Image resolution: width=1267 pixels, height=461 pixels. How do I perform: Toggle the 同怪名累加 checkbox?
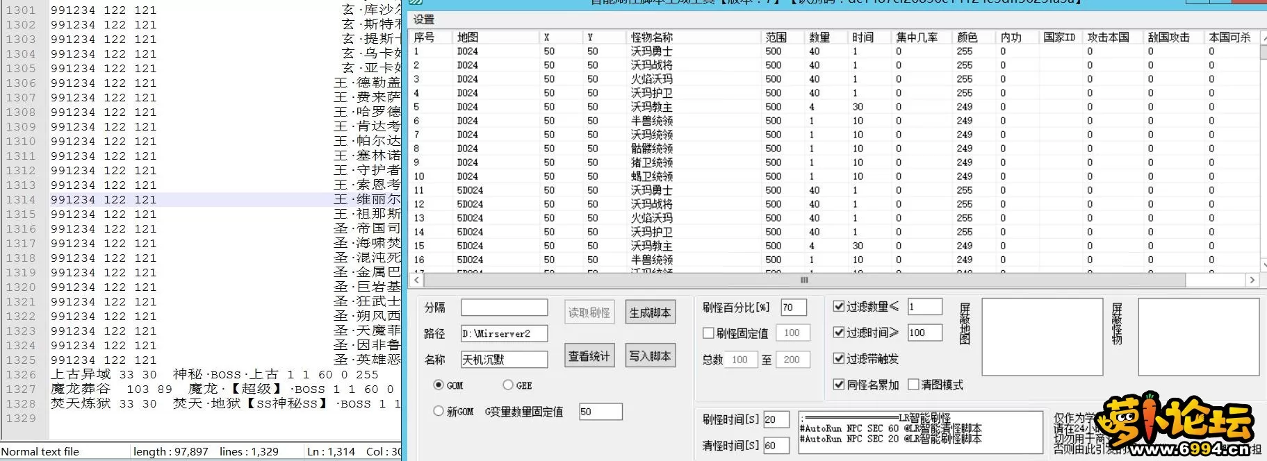839,385
